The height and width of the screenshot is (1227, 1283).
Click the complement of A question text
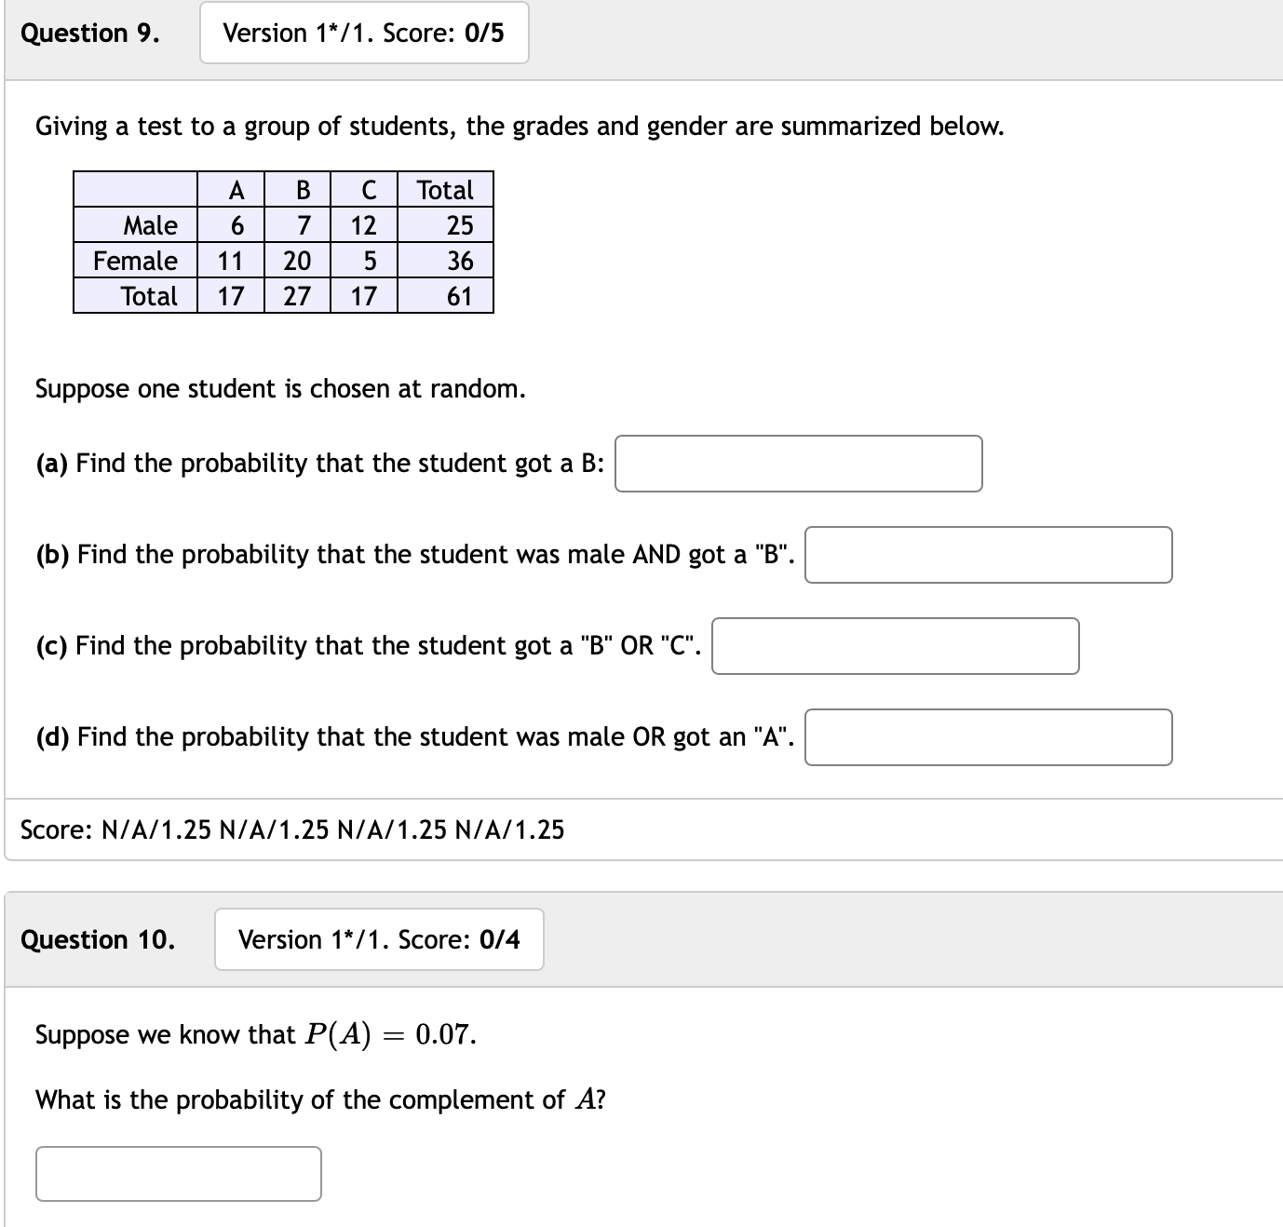(x=319, y=1099)
